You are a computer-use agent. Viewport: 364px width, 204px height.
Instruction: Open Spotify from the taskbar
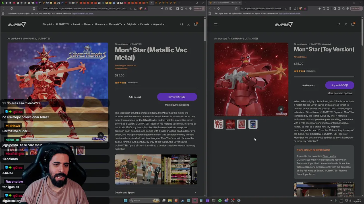click(x=220, y=201)
